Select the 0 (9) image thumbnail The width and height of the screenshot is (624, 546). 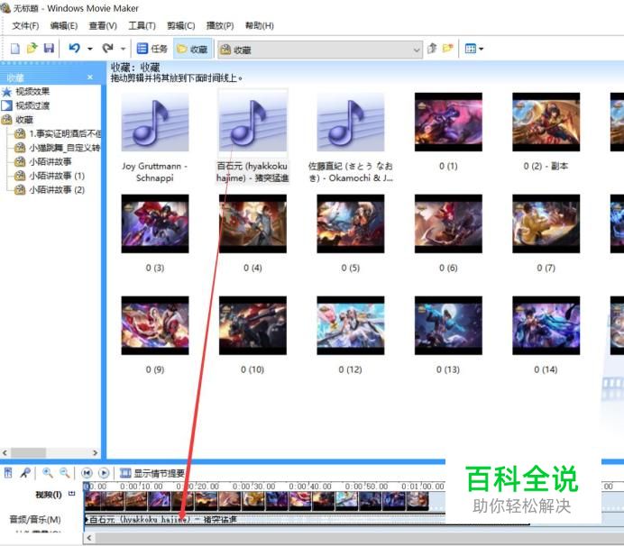pyautogui.click(x=155, y=325)
